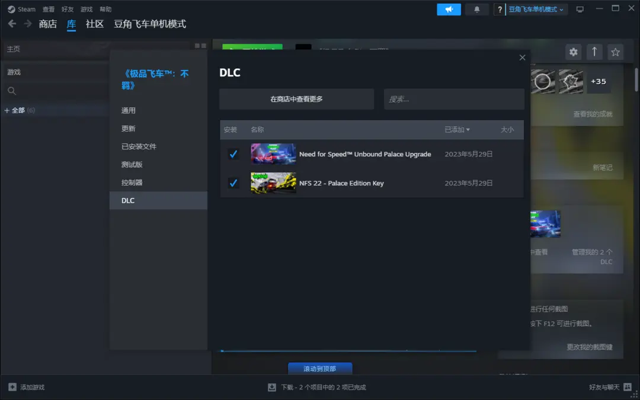Add game to favorites star icon
Screen dimensions: 640x400
(615, 52)
